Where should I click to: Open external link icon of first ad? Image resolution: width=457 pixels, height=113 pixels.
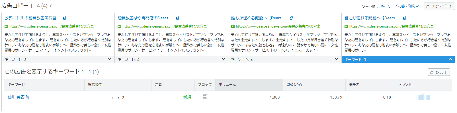click(65, 18)
